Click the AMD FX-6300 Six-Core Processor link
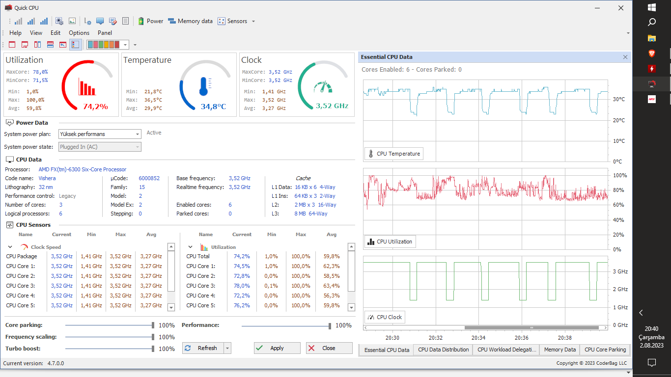 (x=83, y=169)
